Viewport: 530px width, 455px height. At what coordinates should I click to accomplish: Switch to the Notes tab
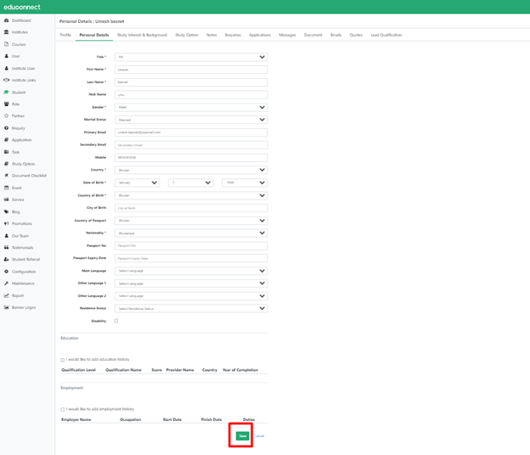[211, 35]
